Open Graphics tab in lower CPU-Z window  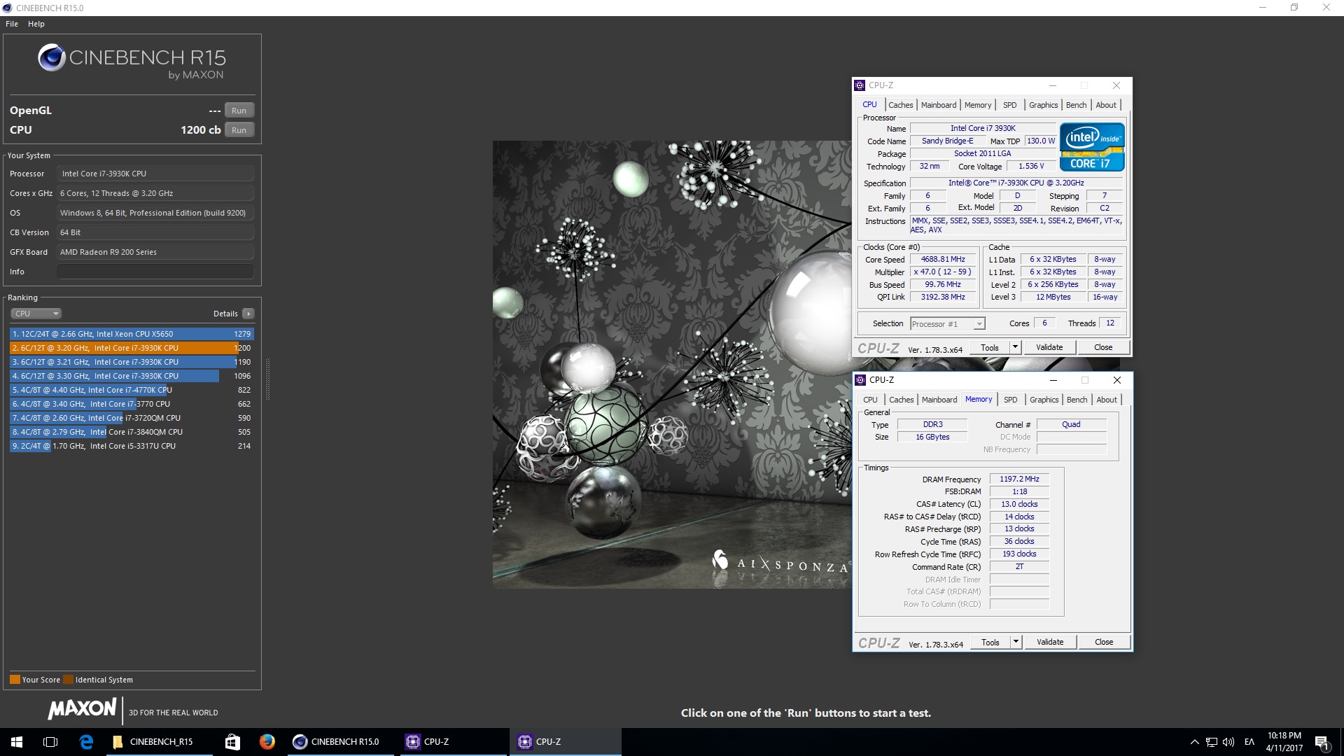[1044, 400]
